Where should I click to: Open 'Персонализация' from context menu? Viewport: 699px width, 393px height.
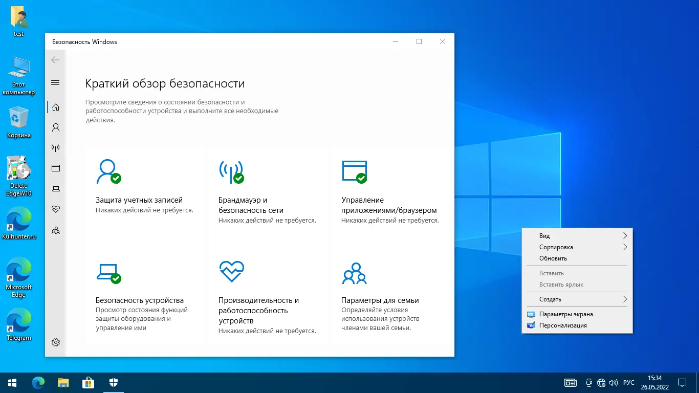point(577,325)
